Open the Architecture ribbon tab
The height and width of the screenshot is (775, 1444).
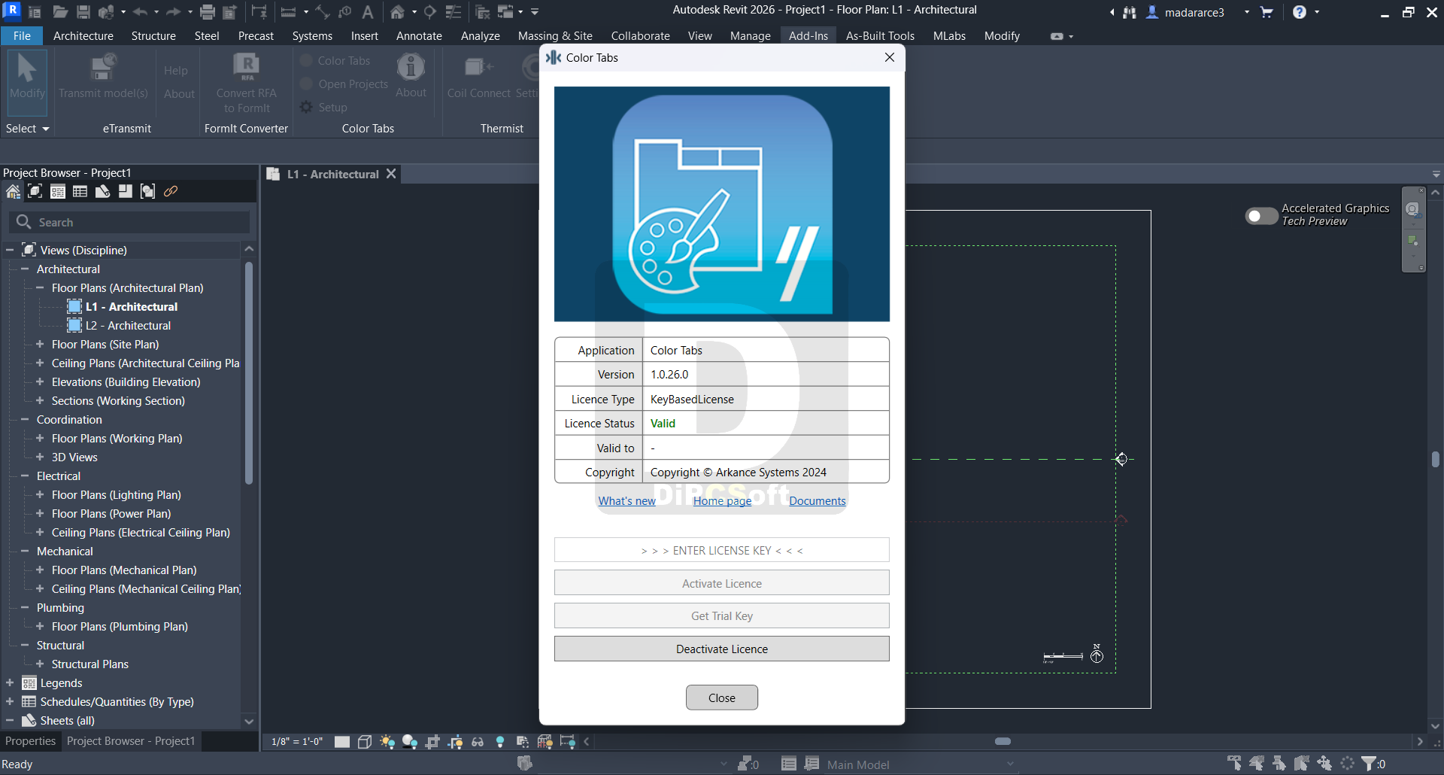tap(83, 35)
